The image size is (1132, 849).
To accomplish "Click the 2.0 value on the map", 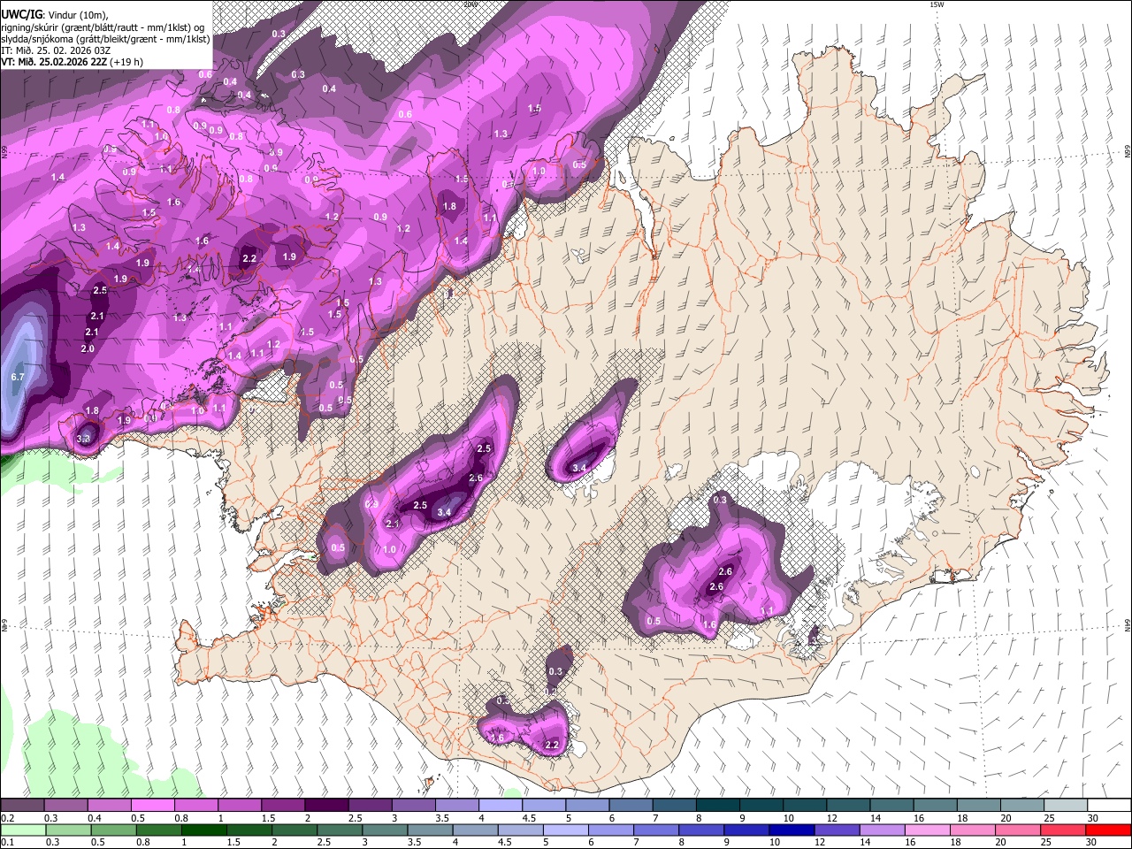I will coord(88,348).
